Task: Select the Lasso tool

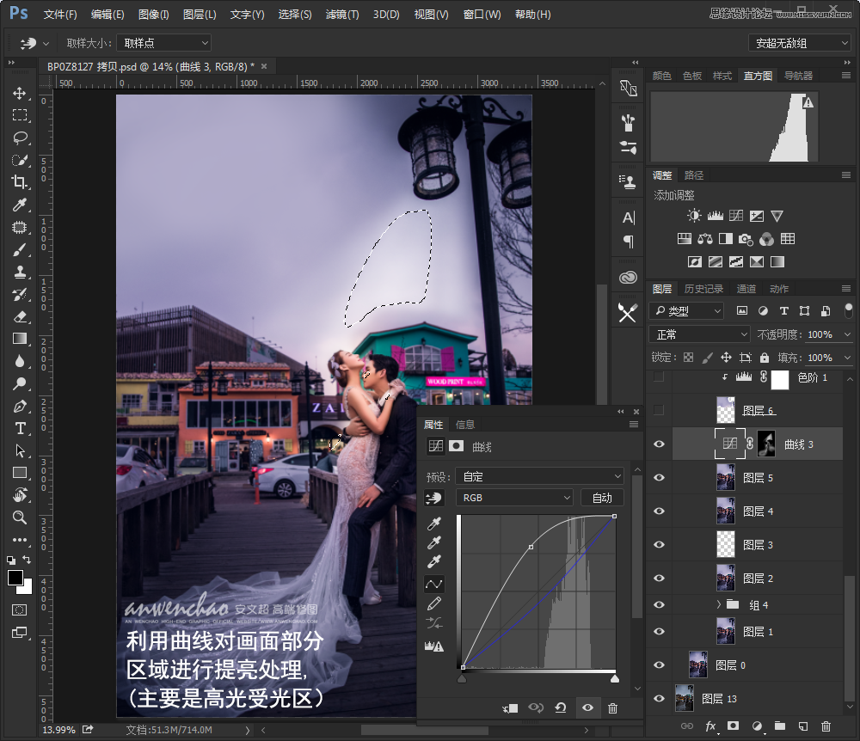Action: 20,138
